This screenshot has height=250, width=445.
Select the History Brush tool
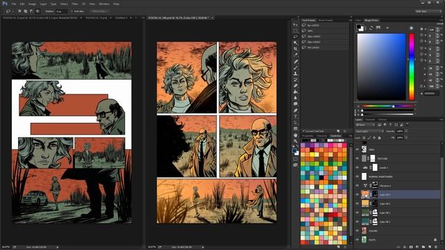tap(296, 80)
